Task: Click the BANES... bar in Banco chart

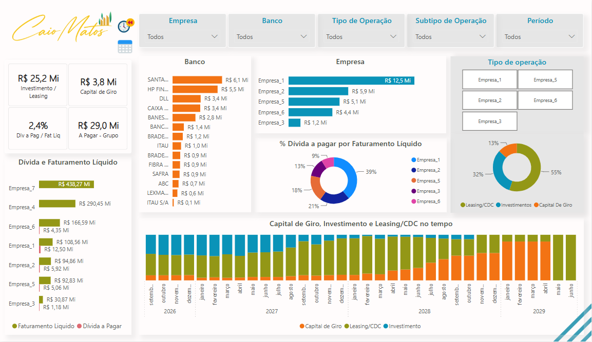Action: (x=184, y=117)
